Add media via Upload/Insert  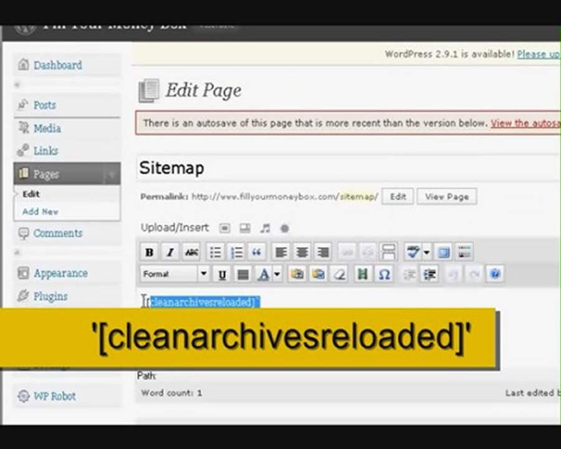(x=285, y=228)
